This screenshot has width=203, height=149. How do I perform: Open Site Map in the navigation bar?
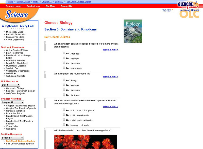point(50,6)
